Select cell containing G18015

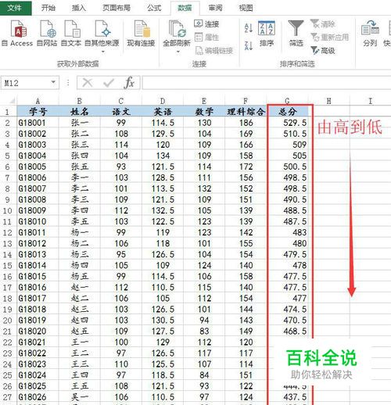click(38, 276)
